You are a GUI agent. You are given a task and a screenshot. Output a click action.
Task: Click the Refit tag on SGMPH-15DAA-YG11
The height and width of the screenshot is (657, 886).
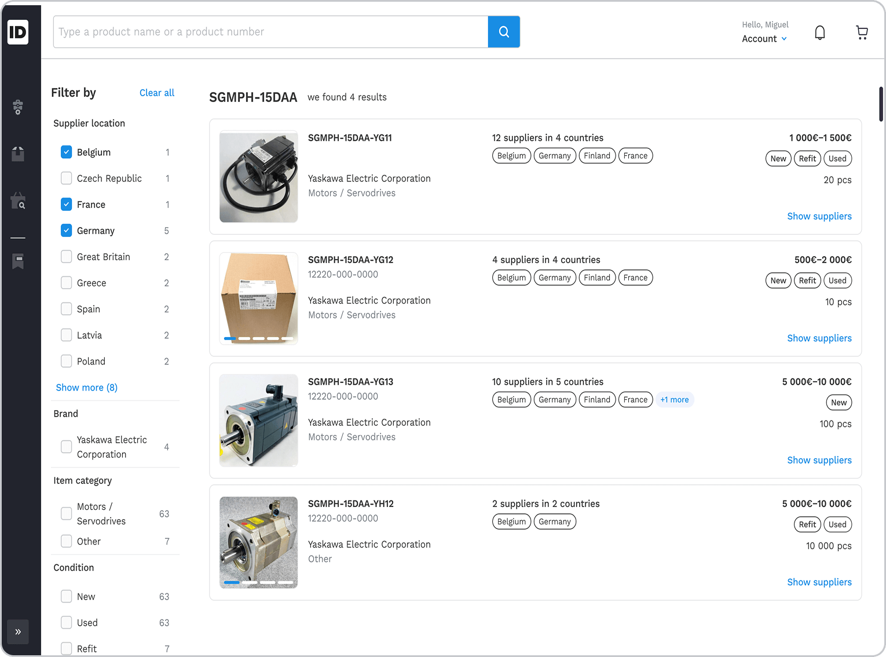(x=807, y=159)
